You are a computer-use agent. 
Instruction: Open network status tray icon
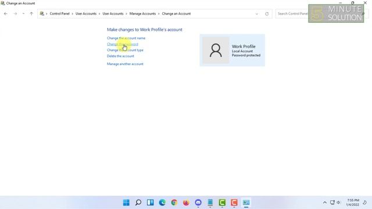[x=332, y=203]
